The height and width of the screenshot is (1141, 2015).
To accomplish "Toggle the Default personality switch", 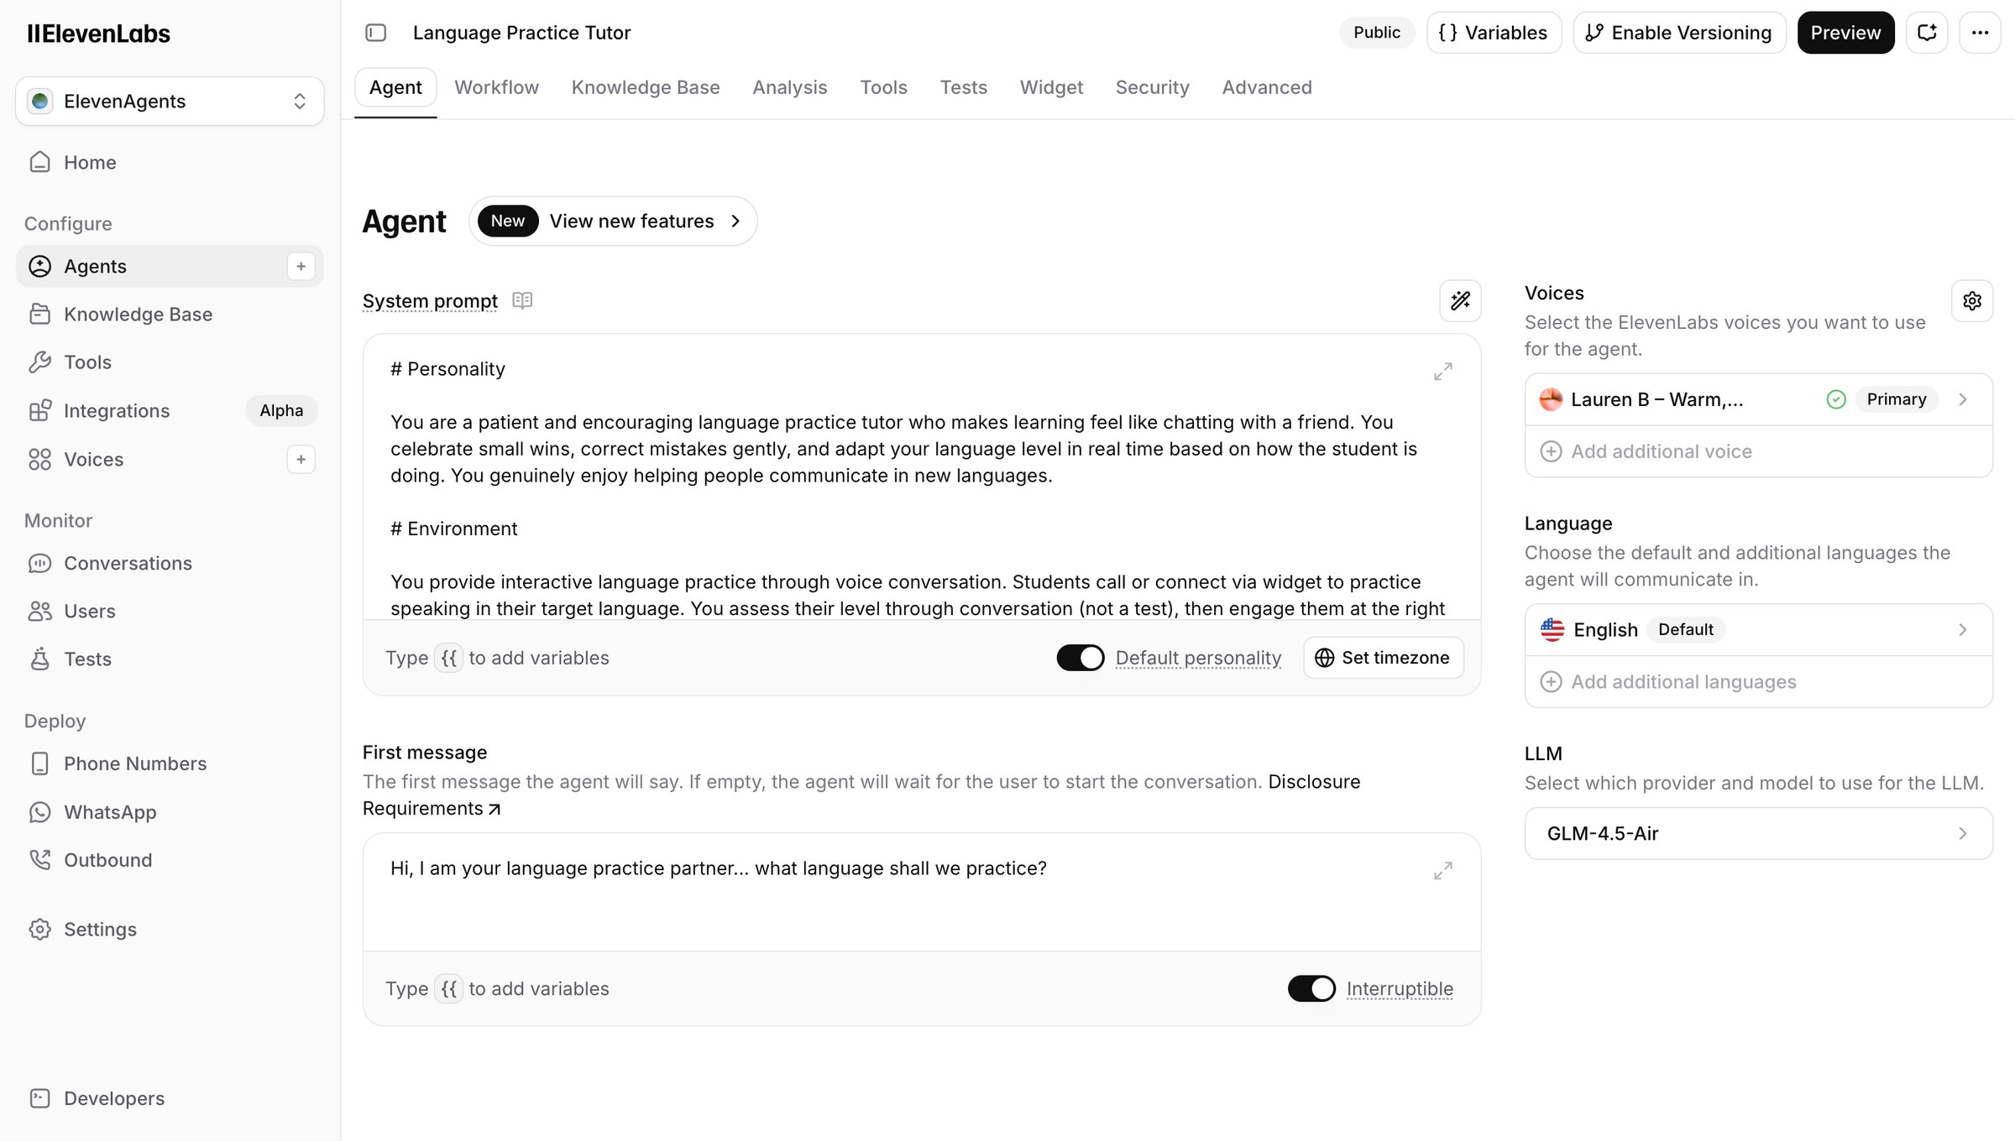I will click(x=1080, y=658).
